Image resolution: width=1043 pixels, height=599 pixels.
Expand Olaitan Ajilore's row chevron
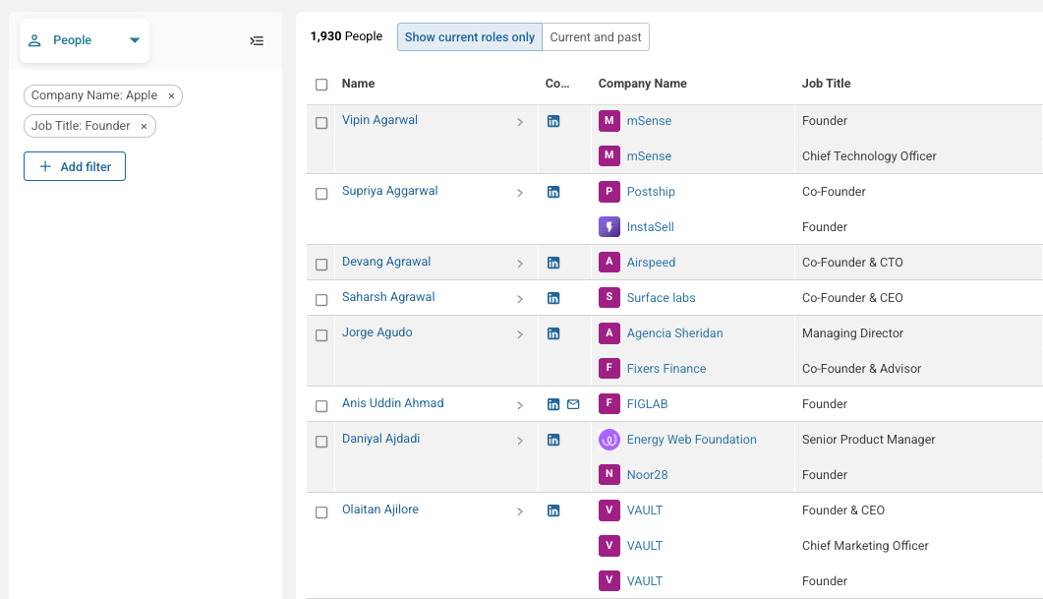[x=520, y=511]
